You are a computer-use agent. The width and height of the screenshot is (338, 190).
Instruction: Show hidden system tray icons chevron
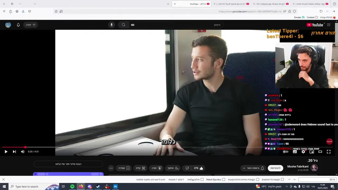[287, 187]
